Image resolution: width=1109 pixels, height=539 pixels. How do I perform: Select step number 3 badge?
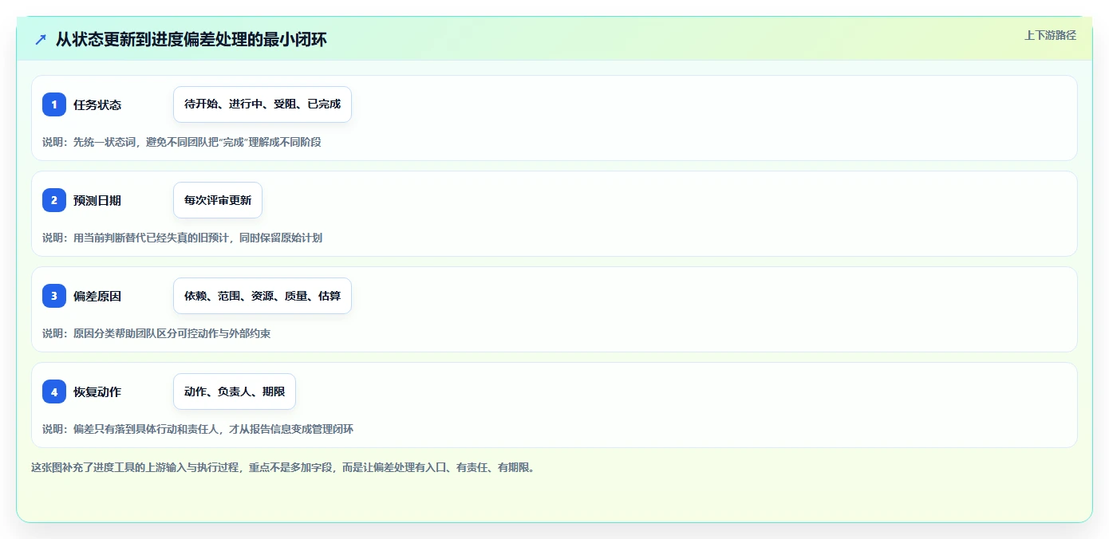tap(54, 296)
